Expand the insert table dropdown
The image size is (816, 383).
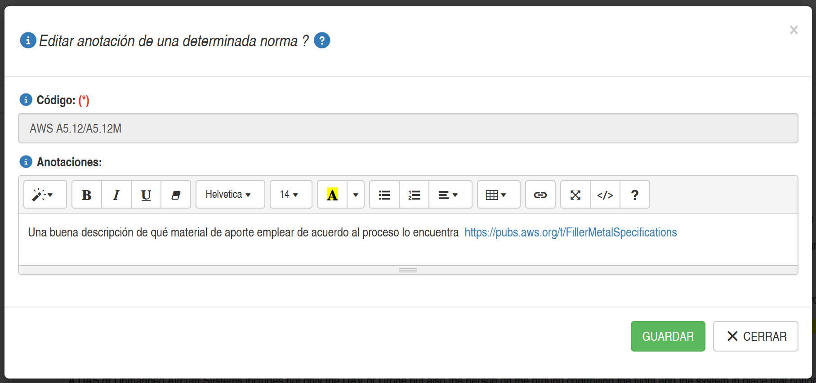pos(499,195)
